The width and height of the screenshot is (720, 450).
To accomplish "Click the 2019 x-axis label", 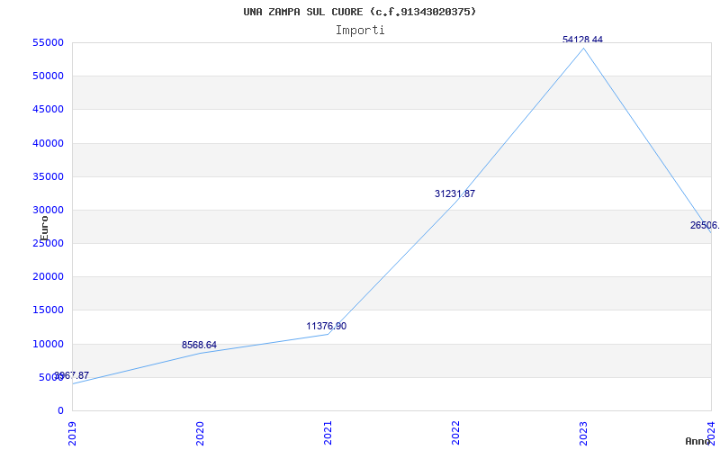I will pos(72,433).
